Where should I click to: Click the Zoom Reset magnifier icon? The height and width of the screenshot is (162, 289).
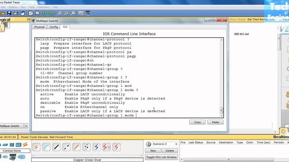[66, 13]
